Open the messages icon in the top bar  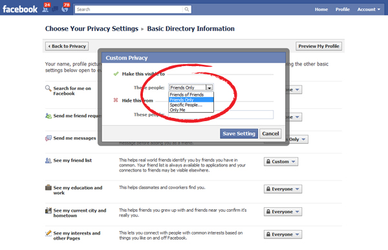click(55, 9)
